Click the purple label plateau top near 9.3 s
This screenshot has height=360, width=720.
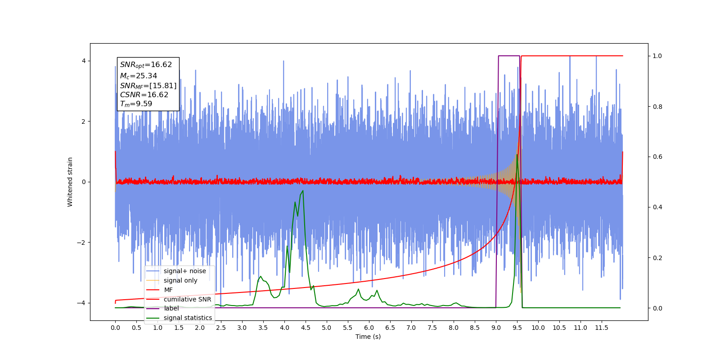pyautogui.click(x=509, y=56)
